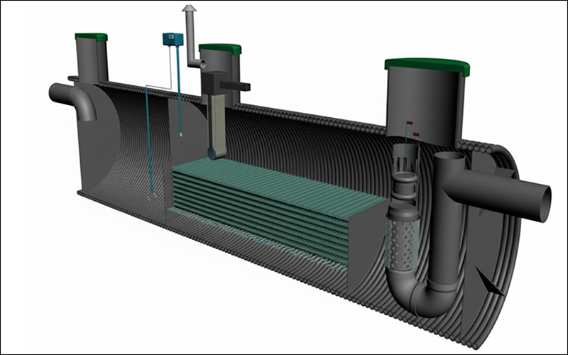
Task: Click the large green manhole cover on the right
Action: click(x=427, y=67)
